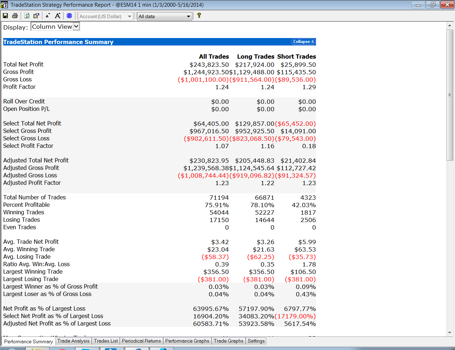This screenshot has width=455, height=350.
Task: Click the Largest Losing Trade label
Action: (x=31, y=279)
